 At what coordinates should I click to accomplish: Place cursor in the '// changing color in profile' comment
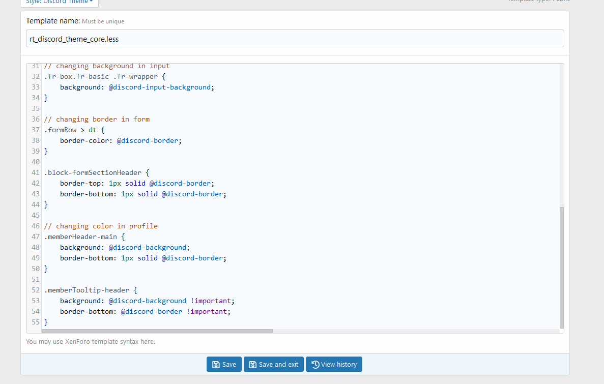point(101,226)
